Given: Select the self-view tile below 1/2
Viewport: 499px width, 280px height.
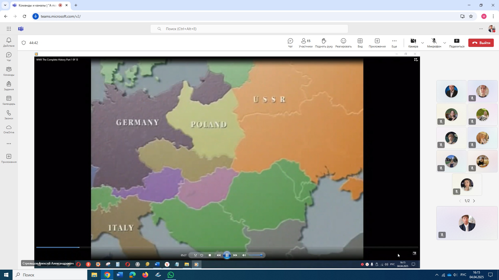Looking at the screenshot, I should pos(467,223).
